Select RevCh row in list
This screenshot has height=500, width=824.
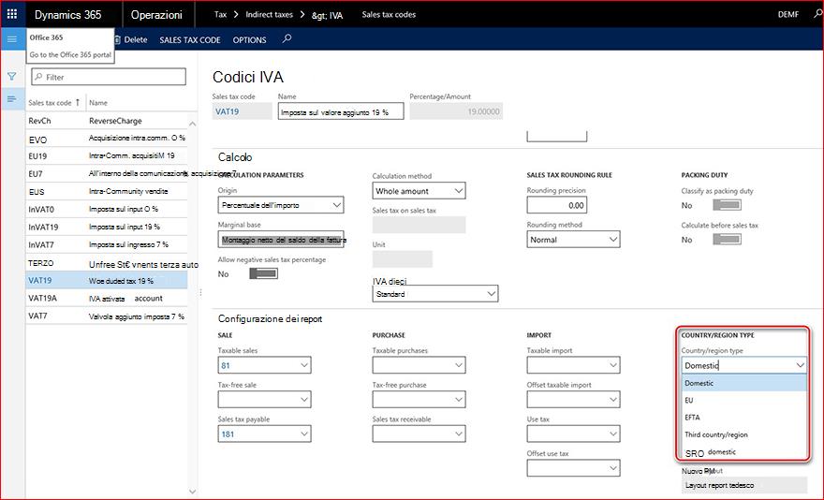[x=107, y=121]
